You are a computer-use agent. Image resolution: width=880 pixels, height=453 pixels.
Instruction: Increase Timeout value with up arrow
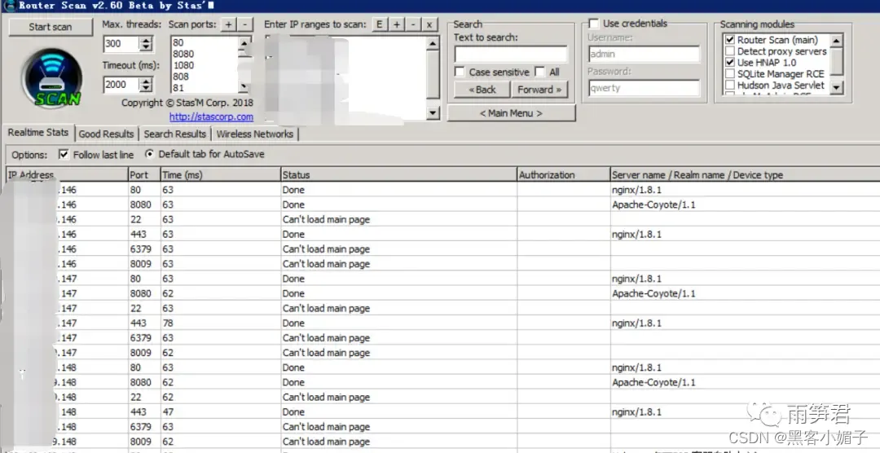coord(146,81)
